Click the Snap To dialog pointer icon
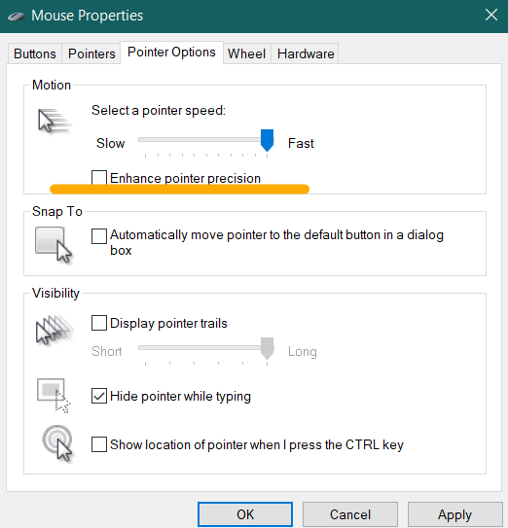508x528 pixels. coord(54,245)
